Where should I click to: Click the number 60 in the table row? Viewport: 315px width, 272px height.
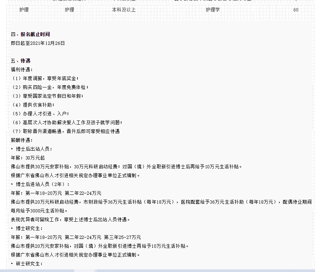pos(296,10)
